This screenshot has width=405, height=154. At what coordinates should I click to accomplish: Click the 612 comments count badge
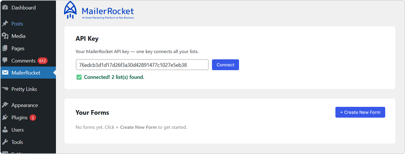[43, 61]
